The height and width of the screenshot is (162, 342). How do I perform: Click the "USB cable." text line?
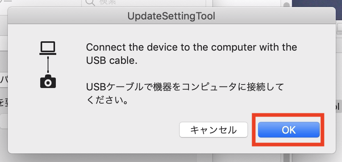click(111, 61)
